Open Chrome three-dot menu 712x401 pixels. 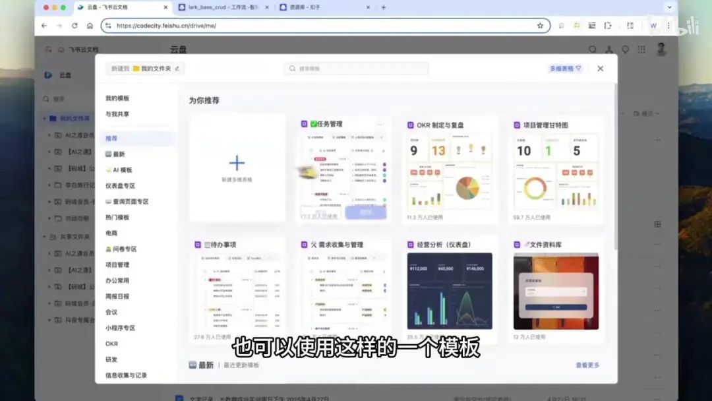668,26
